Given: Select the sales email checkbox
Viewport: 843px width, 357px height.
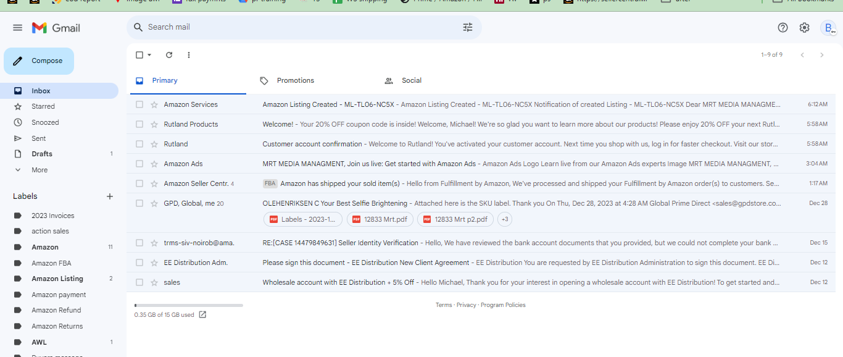Looking at the screenshot, I should [x=139, y=282].
